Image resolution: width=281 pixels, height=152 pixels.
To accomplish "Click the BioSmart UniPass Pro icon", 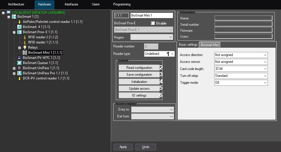I will [19, 73].
